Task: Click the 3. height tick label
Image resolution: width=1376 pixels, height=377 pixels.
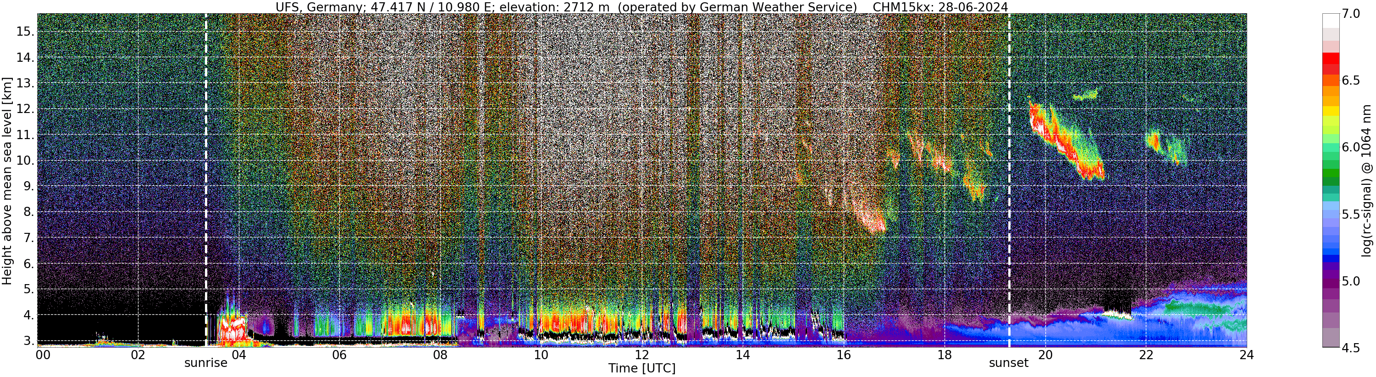Action: [x=28, y=341]
